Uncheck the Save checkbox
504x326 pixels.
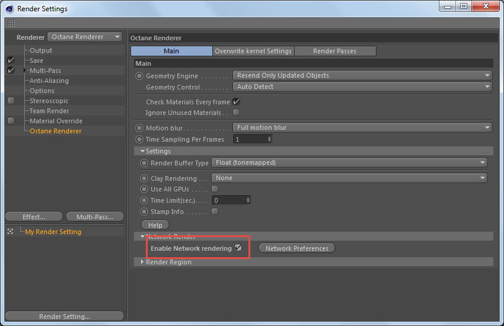[11, 60]
